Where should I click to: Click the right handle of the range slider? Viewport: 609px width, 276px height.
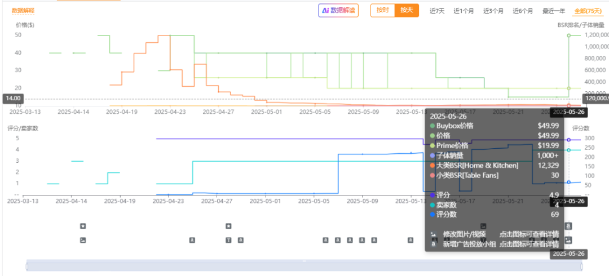[582, 266]
